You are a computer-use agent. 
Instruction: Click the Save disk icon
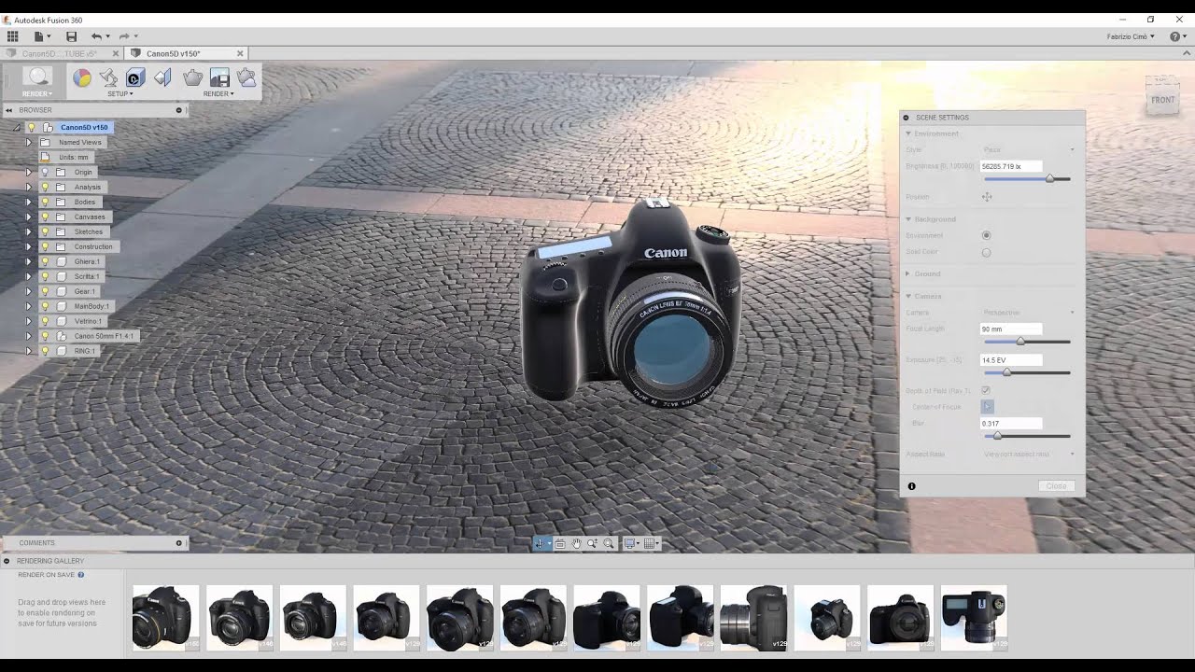[x=71, y=36]
